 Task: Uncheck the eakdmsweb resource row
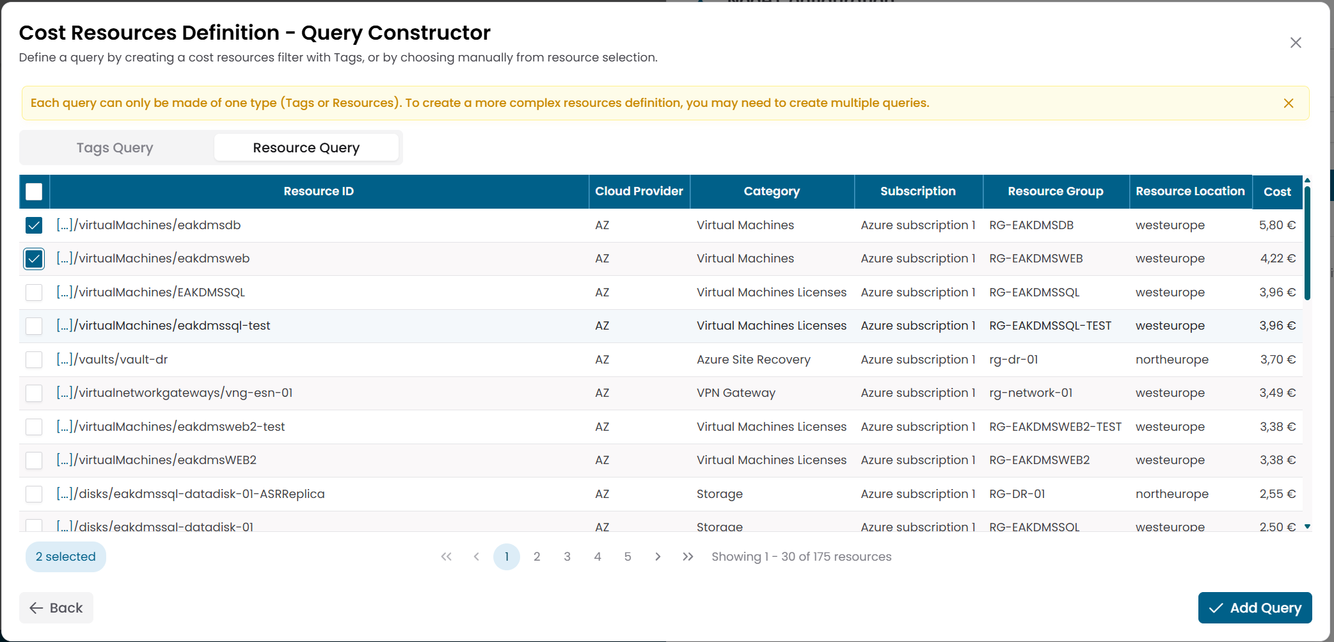pyautogui.click(x=34, y=259)
